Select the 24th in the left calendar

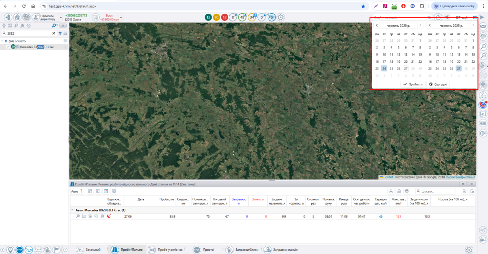(x=384, y=68)
